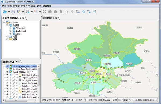Click the pale blue Water_L line symbol
The height and width of the screenshot is (104, 161).
[20, 83]
